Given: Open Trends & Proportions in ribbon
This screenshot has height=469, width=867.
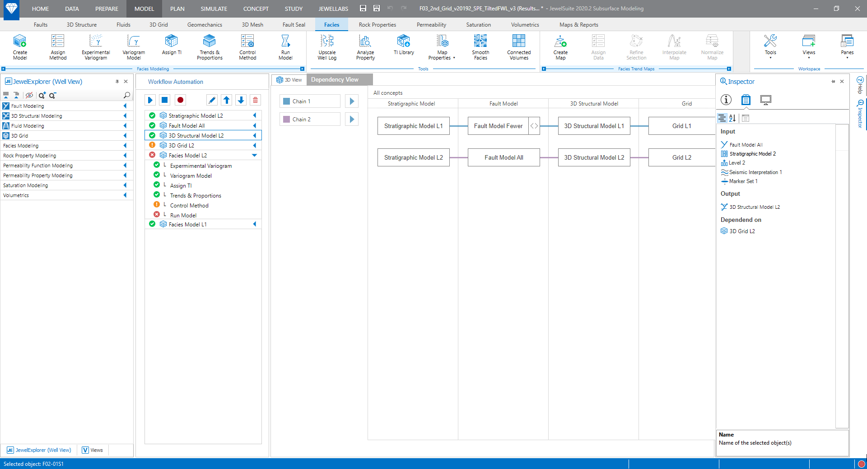Looking at the screenshot, I should point(210,46).
